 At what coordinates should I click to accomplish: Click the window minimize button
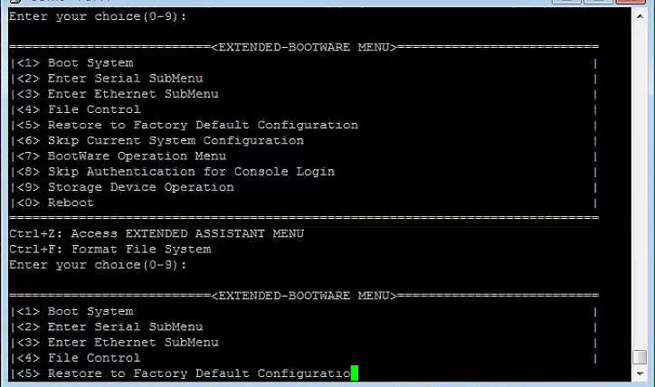[x=565, y=3]
